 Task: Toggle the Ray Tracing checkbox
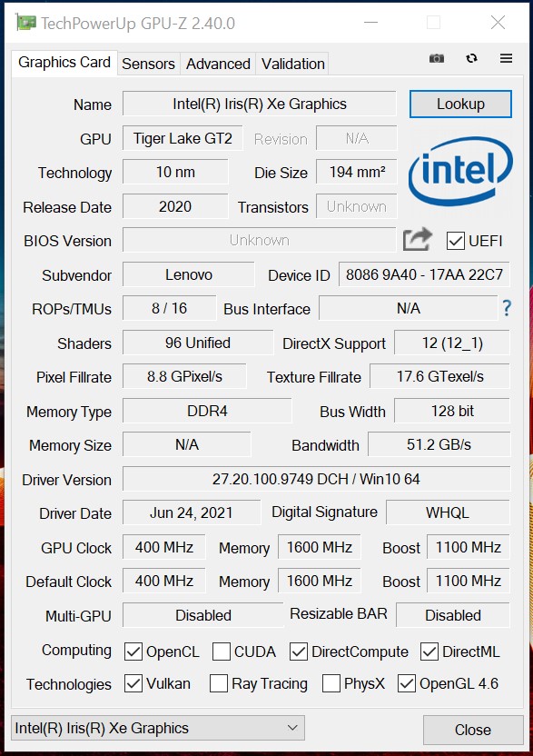(219, 683)
